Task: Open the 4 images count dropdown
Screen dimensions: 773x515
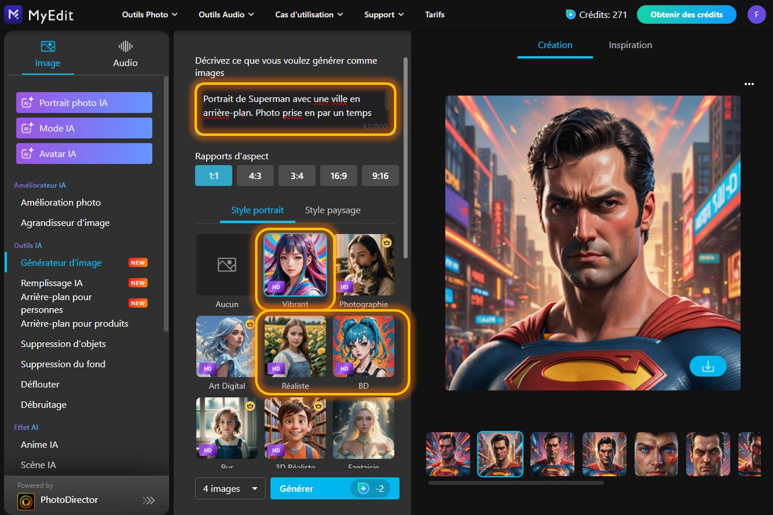Action: [x=230, y=489]
